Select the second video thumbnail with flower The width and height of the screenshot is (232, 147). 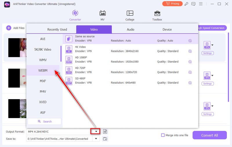tap(17, 78)
